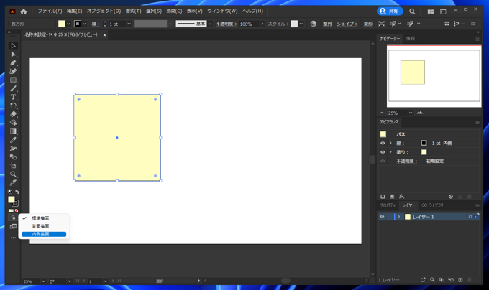
Task: Click Add New Fill icon in Appearance
Action: tap(392, 197)
